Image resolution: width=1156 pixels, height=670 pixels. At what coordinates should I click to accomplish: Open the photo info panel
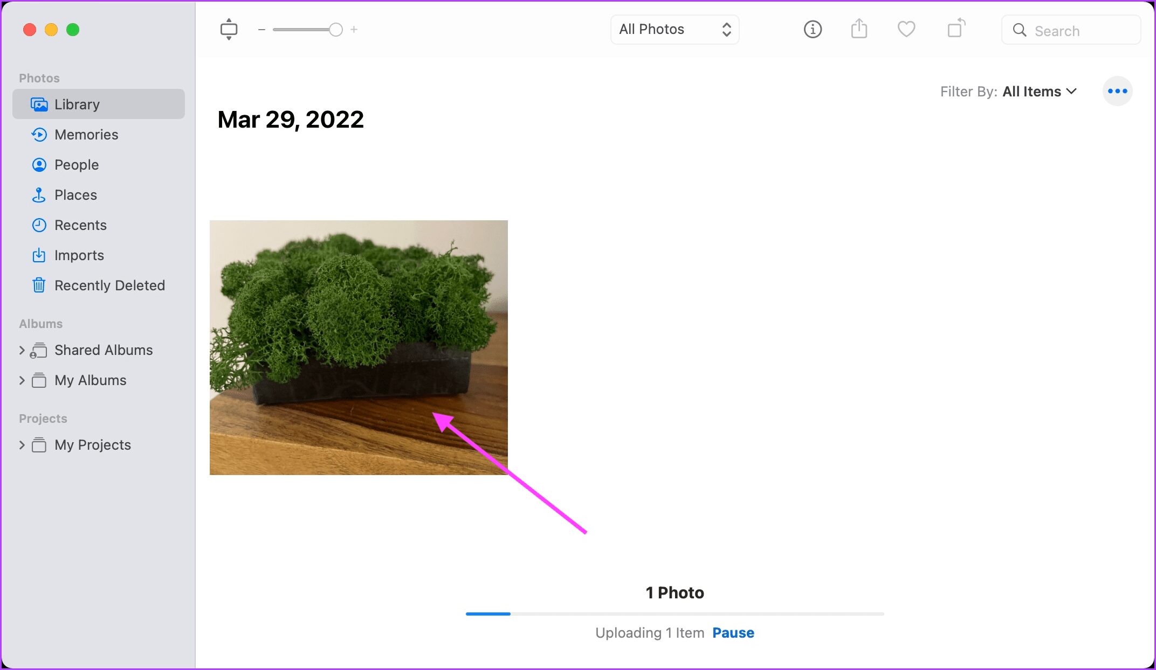point(812,30)
